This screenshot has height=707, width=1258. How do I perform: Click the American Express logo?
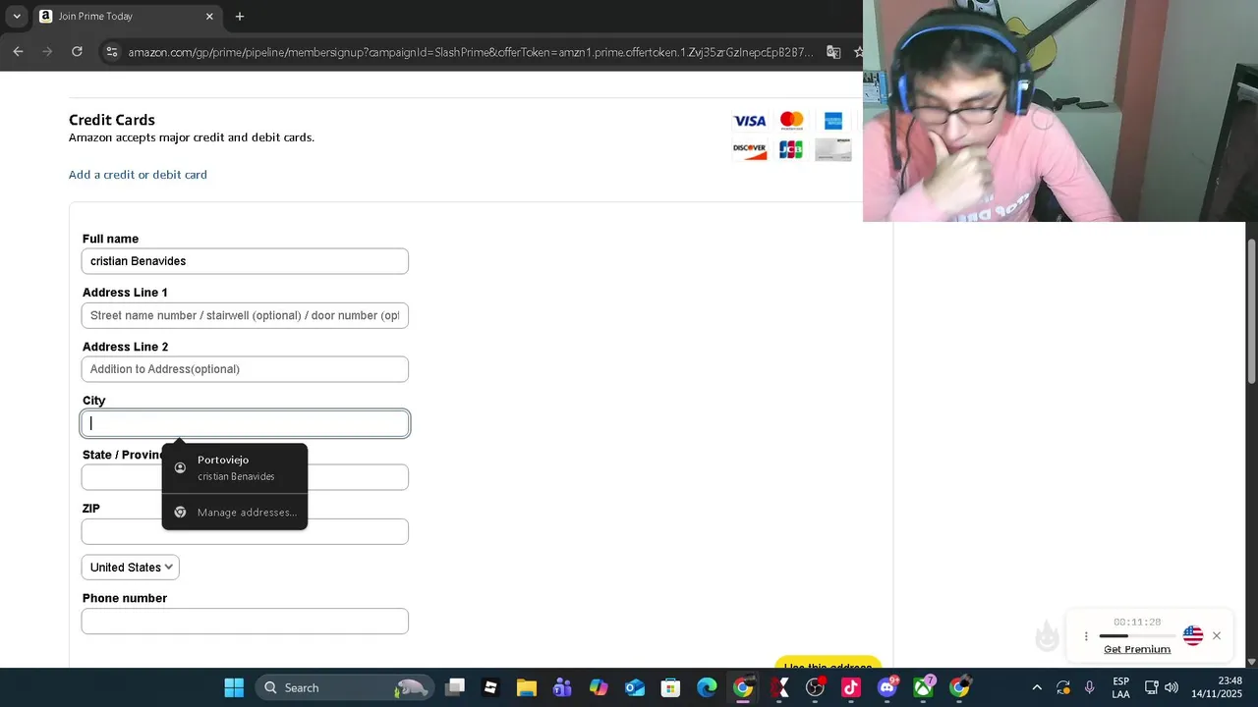tap(833, 121)
